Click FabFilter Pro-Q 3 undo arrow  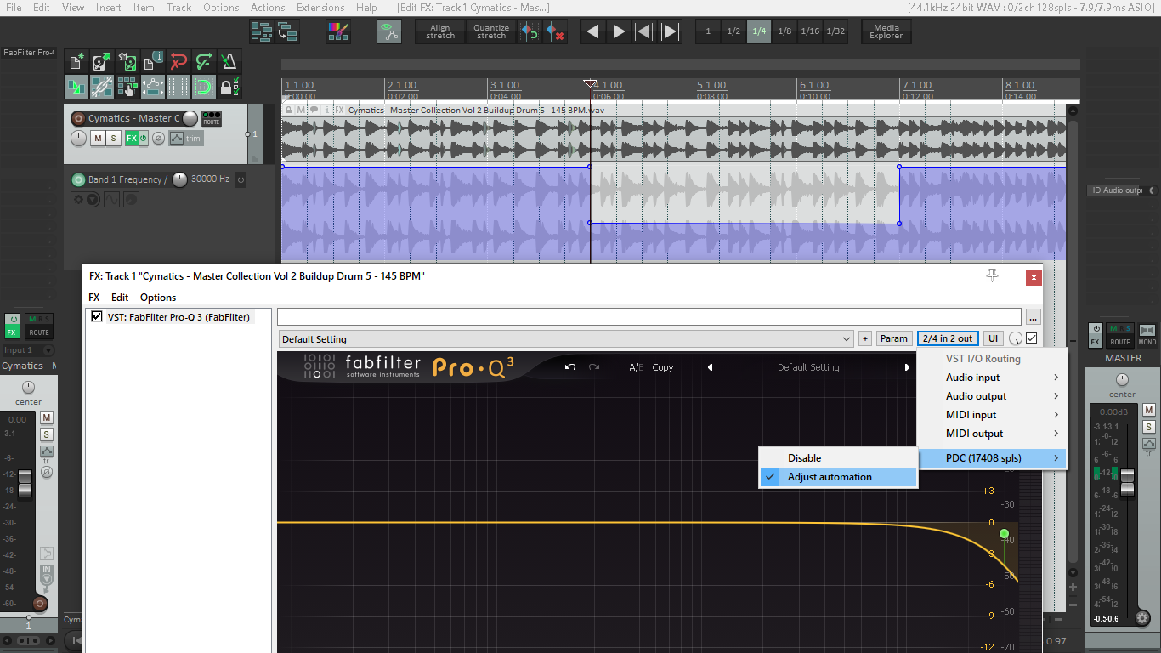[x=570, y=367]
